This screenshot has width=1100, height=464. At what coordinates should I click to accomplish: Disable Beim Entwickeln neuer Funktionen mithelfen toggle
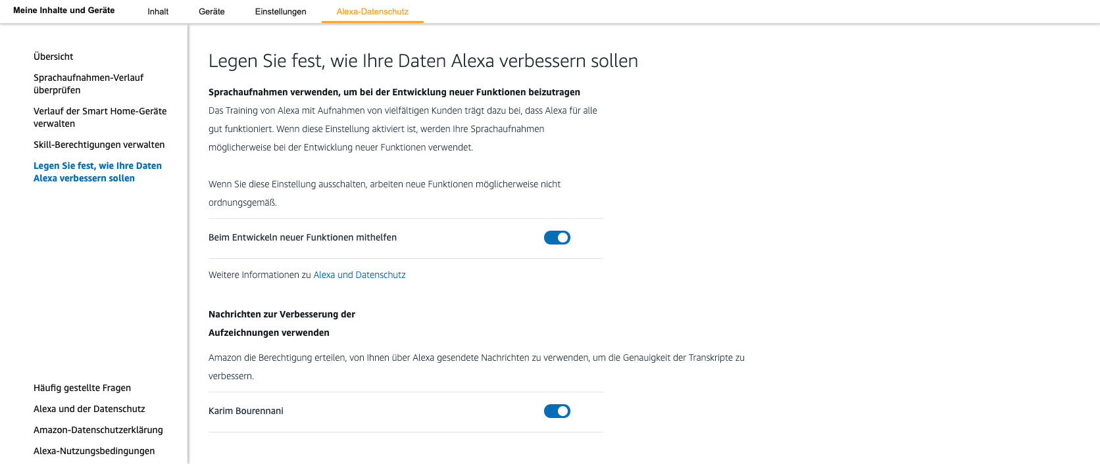(x=557, y=238)
